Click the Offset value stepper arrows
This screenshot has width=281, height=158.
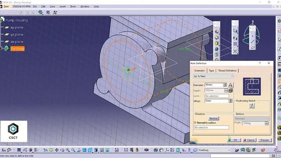pyautogui.click(x=231, y=101)
